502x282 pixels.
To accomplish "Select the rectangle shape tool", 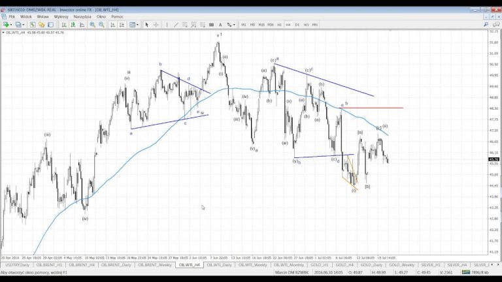I will [x=211, y=25].
